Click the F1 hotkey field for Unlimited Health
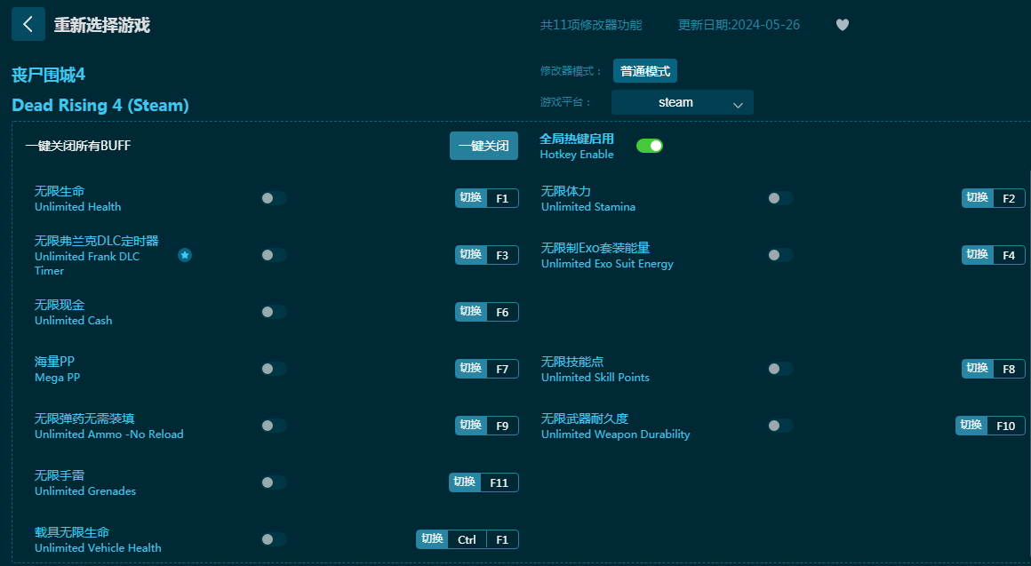The width and height of the screenshot is (1031, 566). pos(502,198)
